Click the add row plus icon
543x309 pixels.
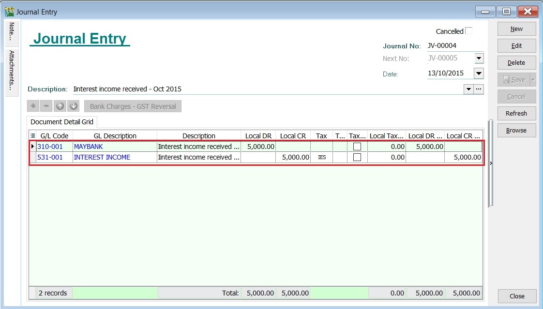32,105
